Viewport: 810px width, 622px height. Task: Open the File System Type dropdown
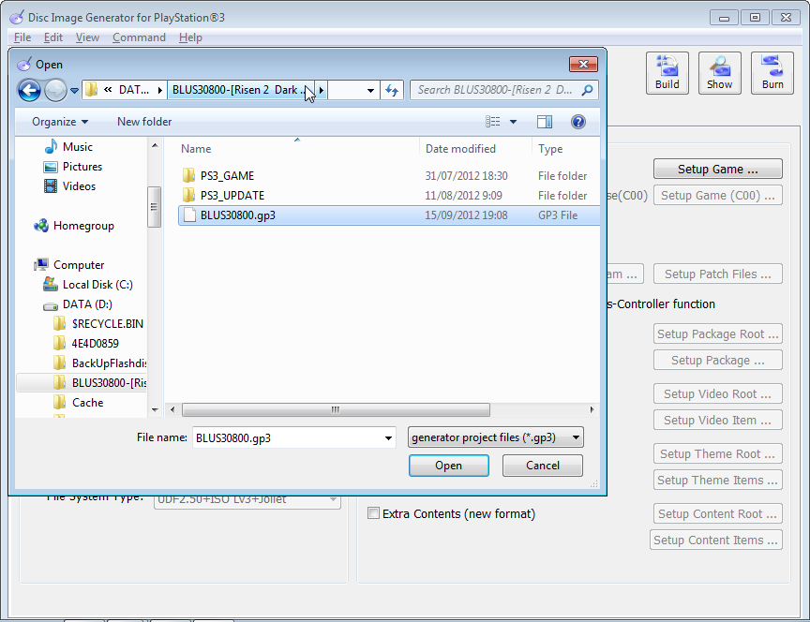coord(247,500)
